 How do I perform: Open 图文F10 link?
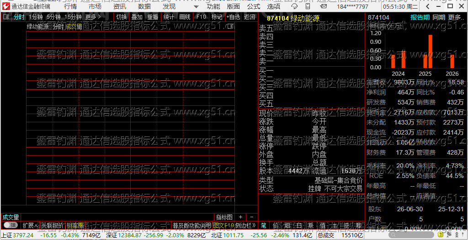(x=223, y=225)
